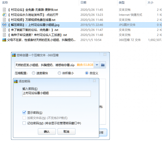This screenshot has width=162, height=152.
Task: Close the 添加密码 dialog
Action: pos(94,81)
